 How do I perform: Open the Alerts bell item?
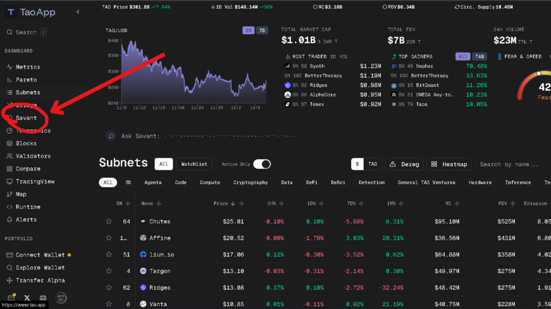coord(26,219)
